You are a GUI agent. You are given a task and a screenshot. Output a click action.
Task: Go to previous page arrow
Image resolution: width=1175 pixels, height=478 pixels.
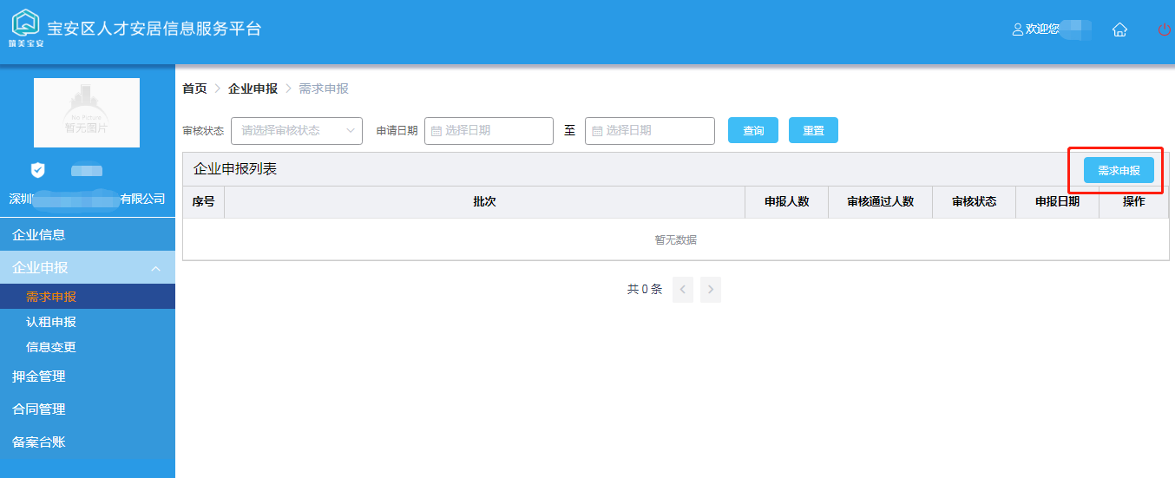683,290
